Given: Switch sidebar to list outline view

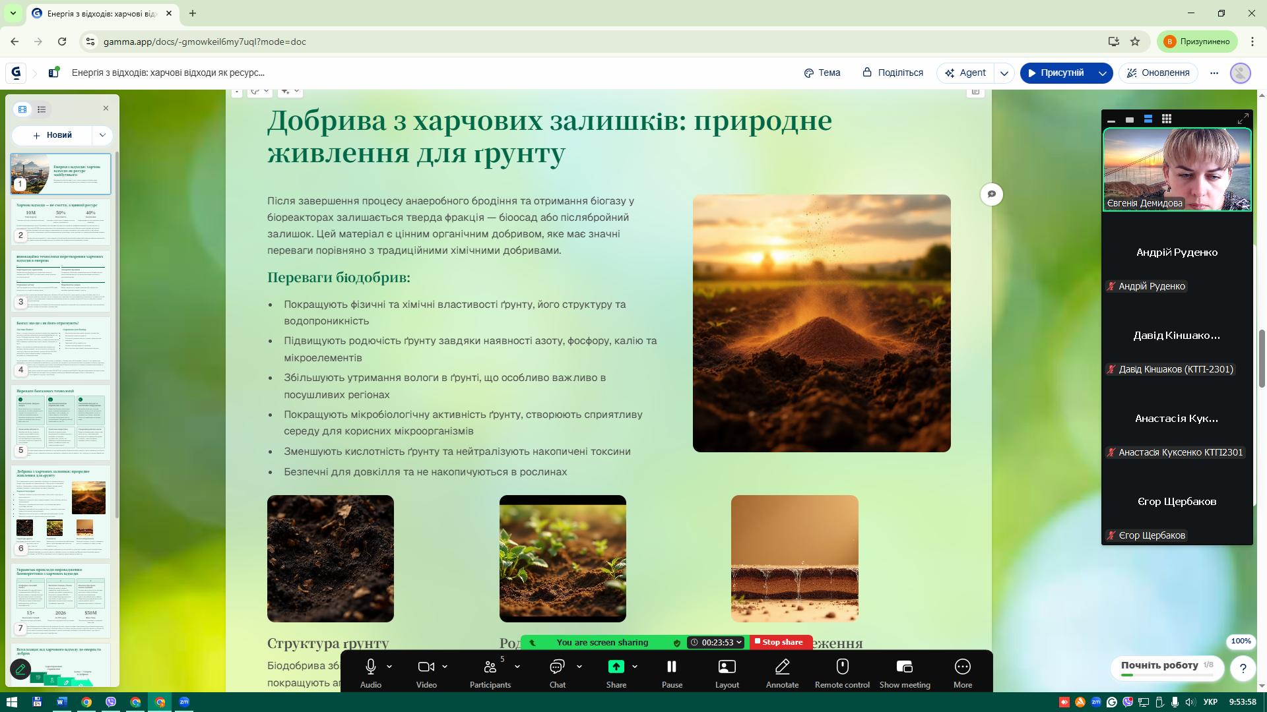Looking at the screenshot, I should (x=42, y=109).
